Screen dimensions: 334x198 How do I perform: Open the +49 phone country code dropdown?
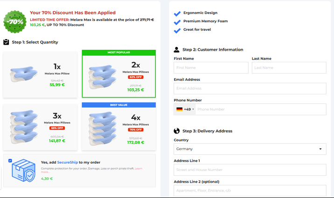(x=185, y=109)
